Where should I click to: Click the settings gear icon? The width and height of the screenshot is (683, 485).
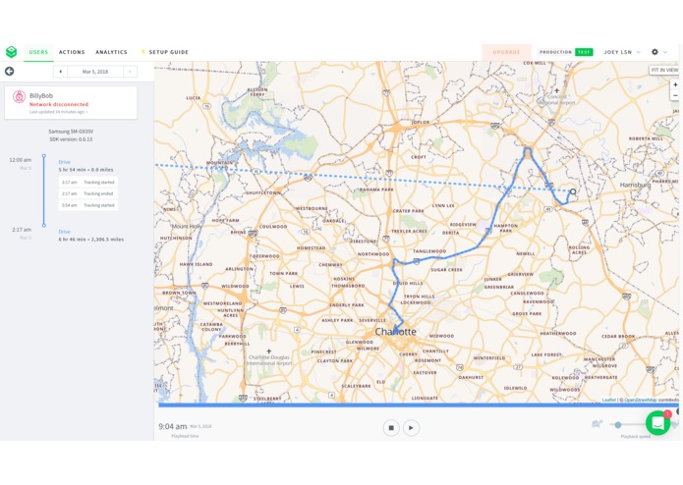pos(655,52)
